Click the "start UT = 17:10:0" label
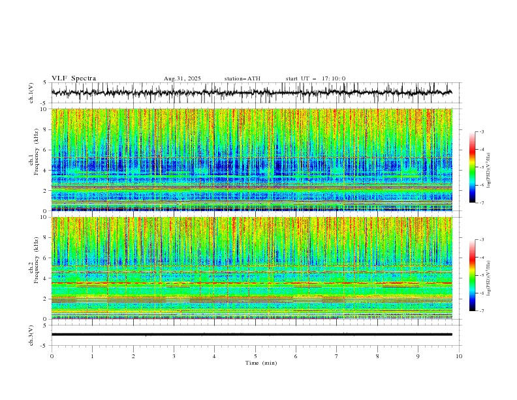The image size is (517, 400). [315, 78]
